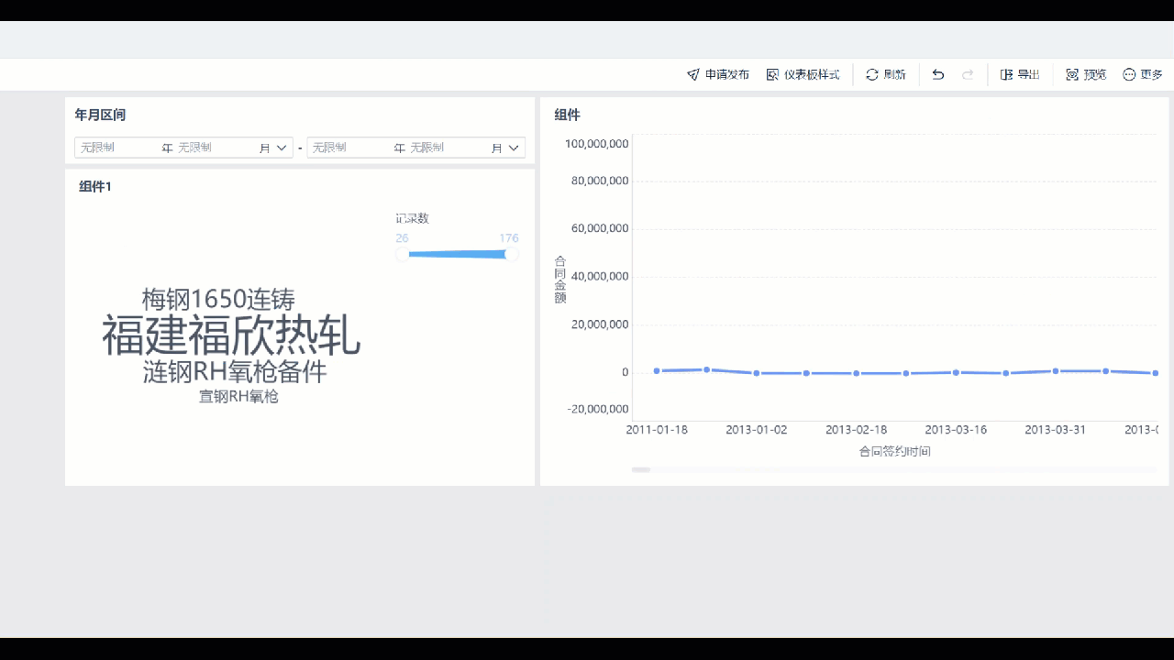Select the word 涟钢RH氧枪备件 in the word cloud
Viewport: 1174px width, 660px height.
(235, 372)
